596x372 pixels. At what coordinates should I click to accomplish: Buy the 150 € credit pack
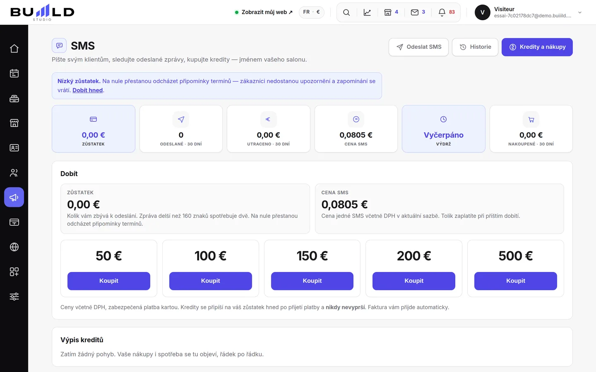pos(312,281)
